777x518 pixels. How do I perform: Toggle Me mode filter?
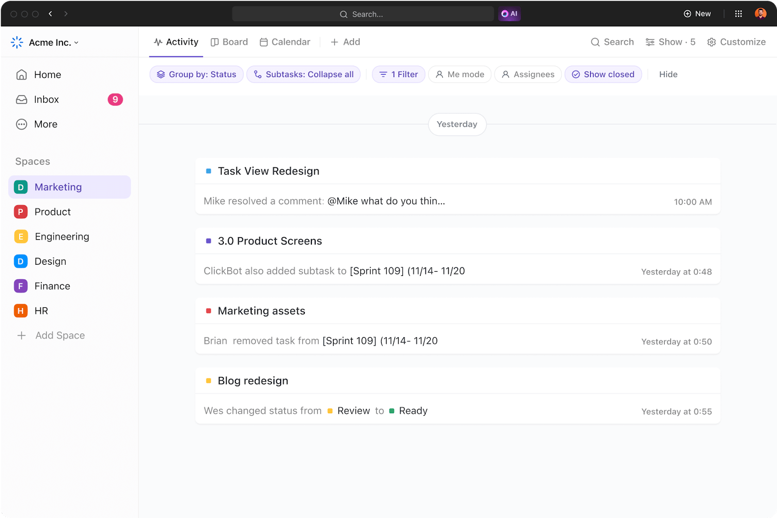pyautogui.click(x=459, y=74)
